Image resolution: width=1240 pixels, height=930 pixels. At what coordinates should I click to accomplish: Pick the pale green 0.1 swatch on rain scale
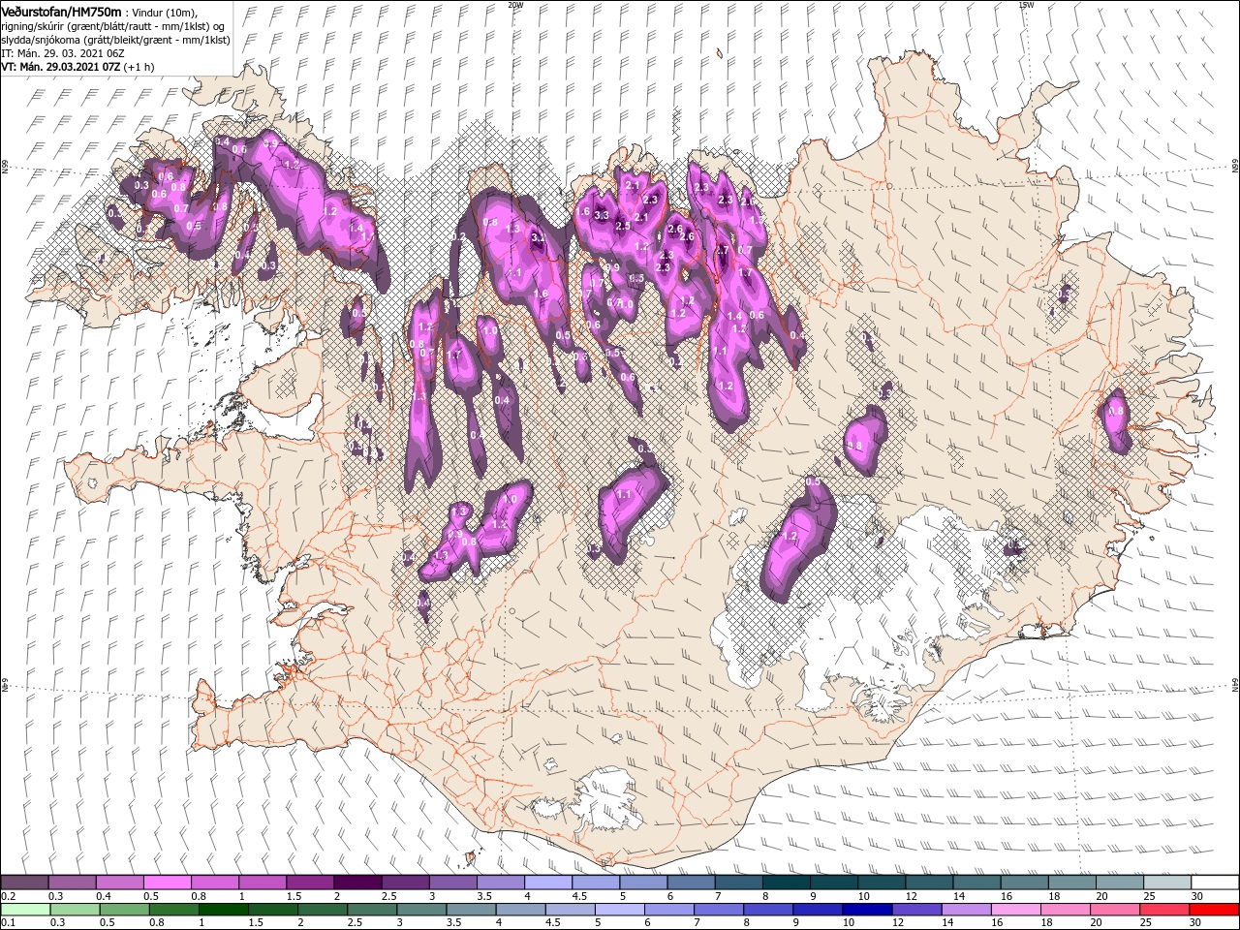click(x=24, y=910)
